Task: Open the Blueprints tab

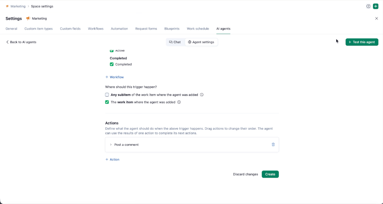Action: tap(172, 29)
